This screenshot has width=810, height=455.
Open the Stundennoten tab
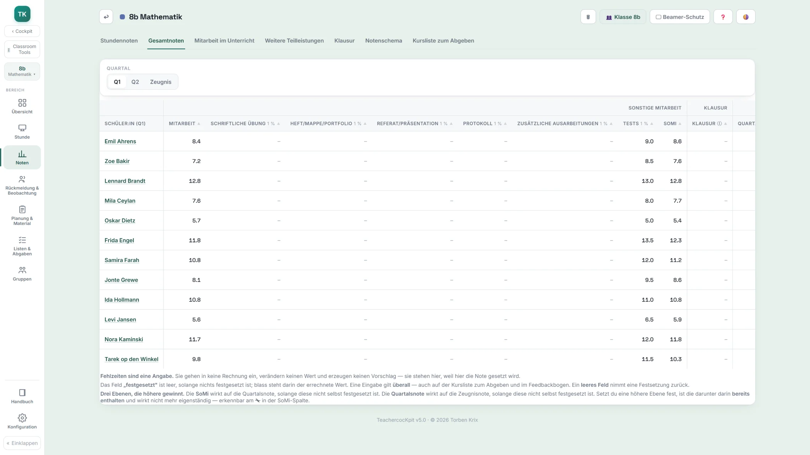tap(119, 40)
